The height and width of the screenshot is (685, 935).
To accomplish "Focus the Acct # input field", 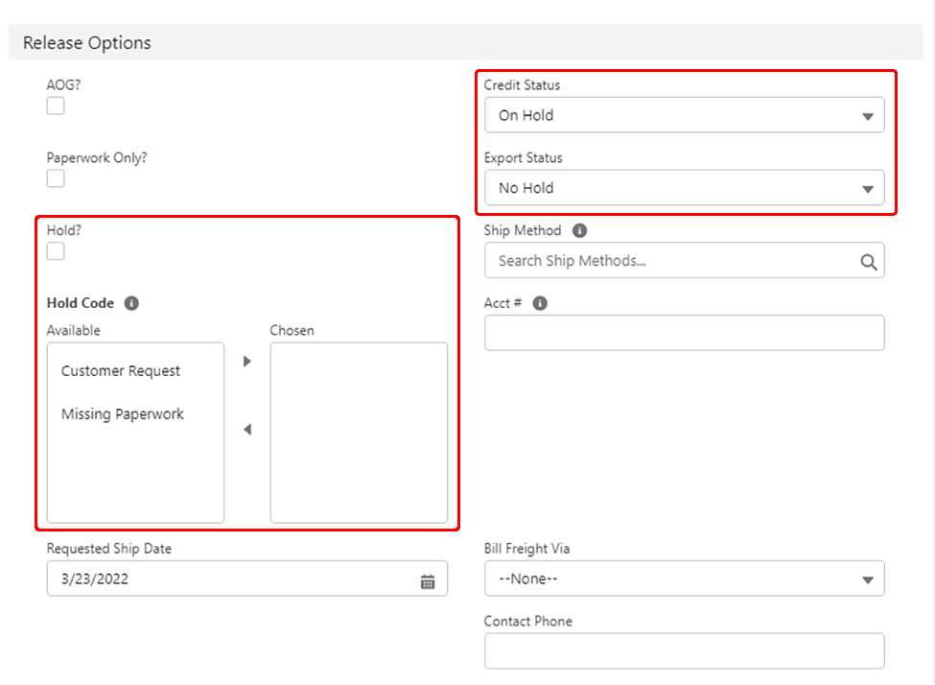I will (684, 333).
